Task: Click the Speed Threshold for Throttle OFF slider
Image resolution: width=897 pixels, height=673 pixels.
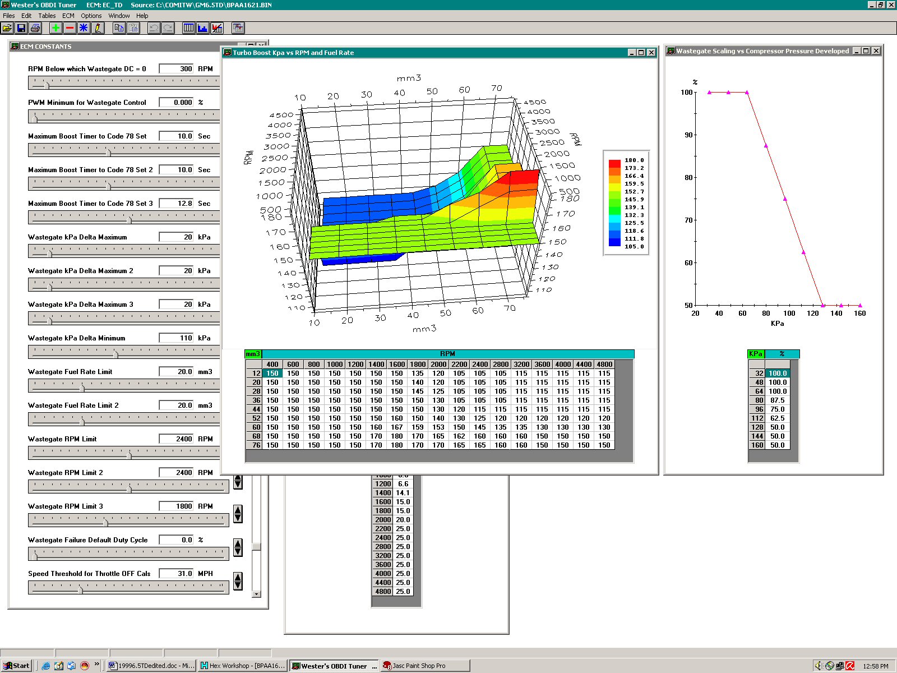Action: click(x=128, y=588)
